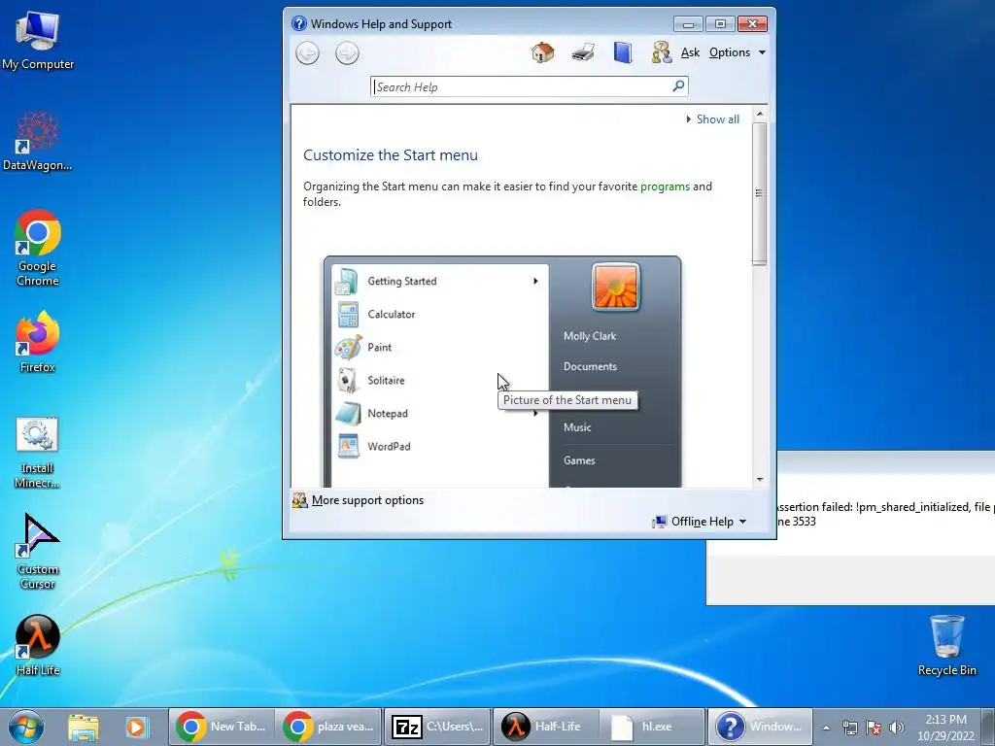Open Windows Media Player taskbar icon
Image resolution: width=995 pixels, height=746 pixels.
[136, 727]
